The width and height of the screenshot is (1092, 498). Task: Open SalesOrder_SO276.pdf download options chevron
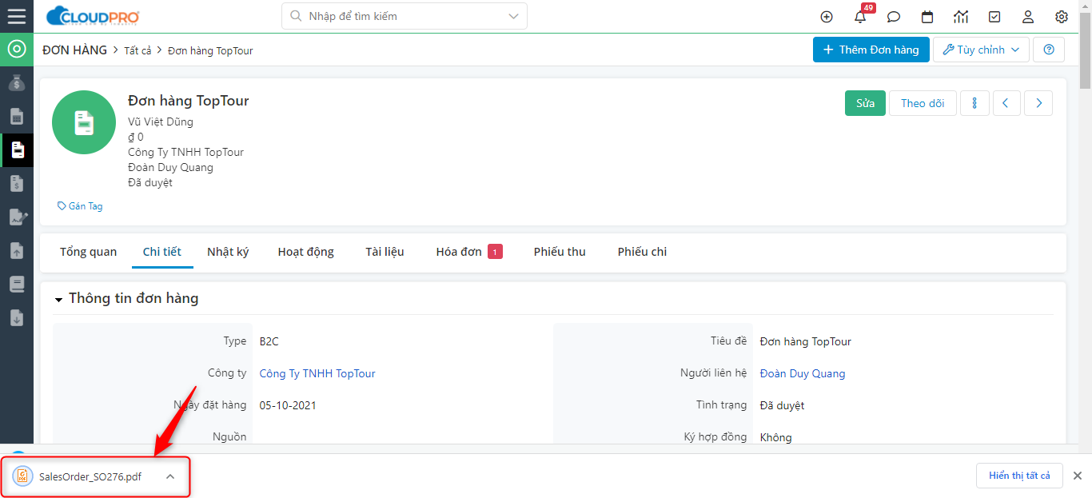coord(170,476)
